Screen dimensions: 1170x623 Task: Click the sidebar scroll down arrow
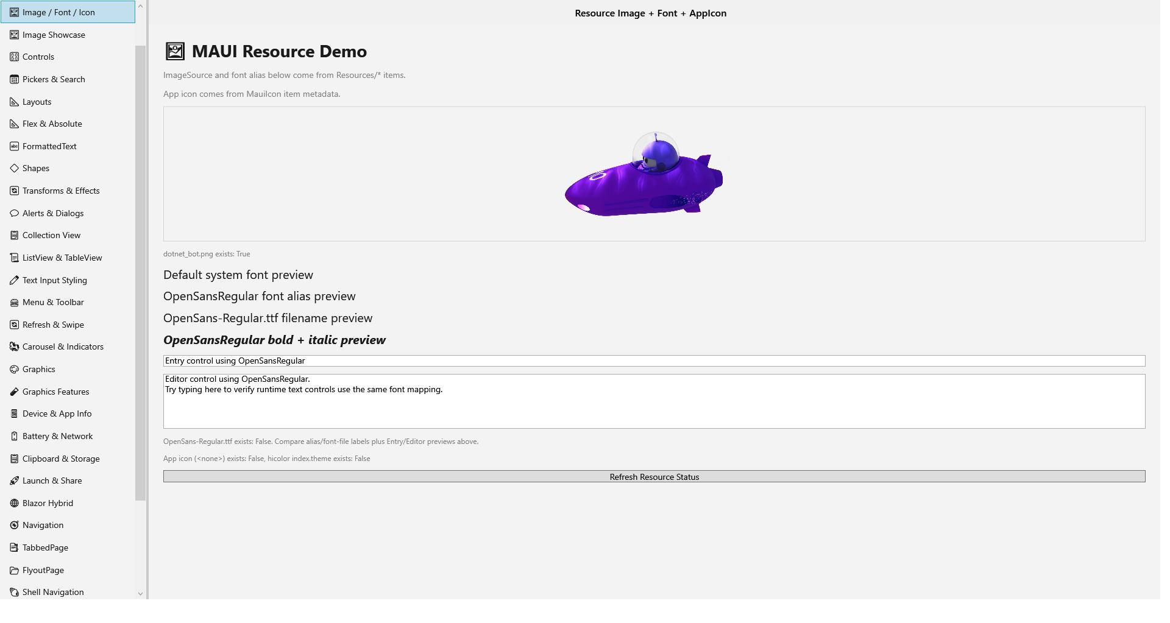click(x=140, y=594)
